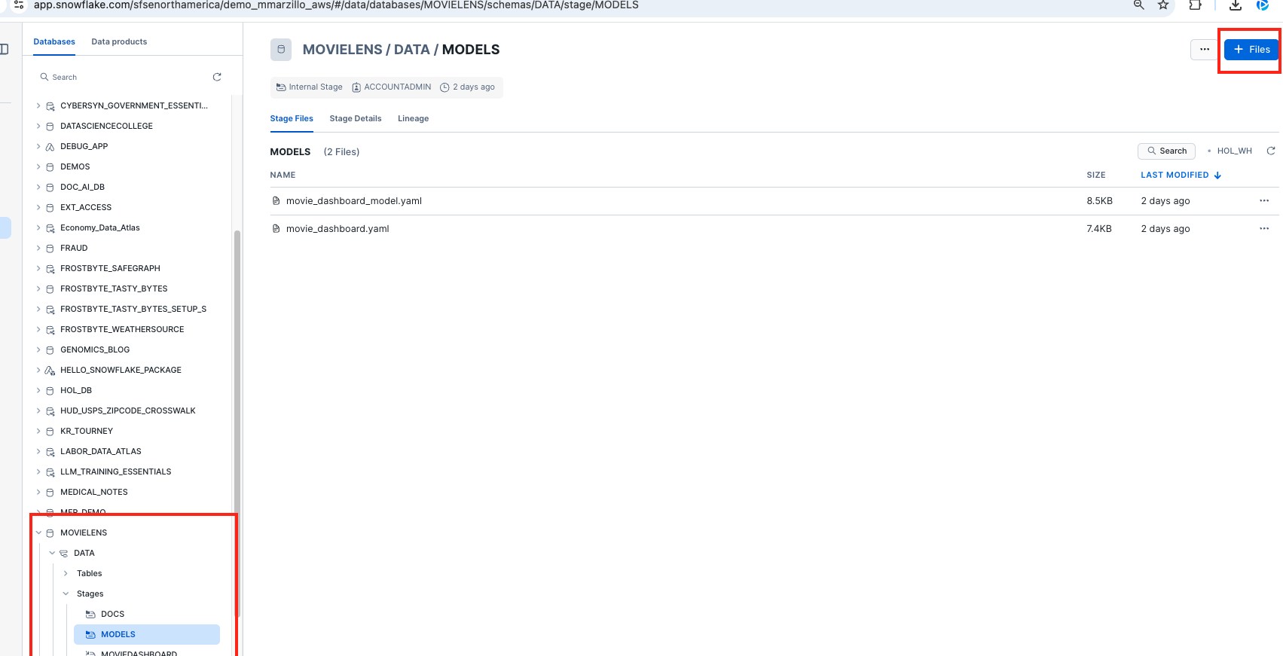Click the stage icon beside MOVIELENS title
This screenshot has width=1283, height=656.
point(281,50)
